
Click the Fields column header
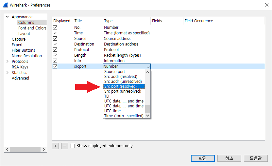[x=167, y=21]
